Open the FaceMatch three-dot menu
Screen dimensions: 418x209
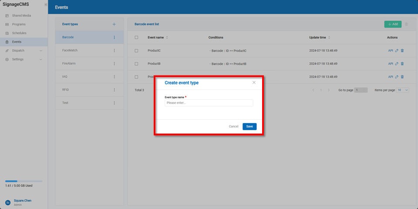coord(115,51)
